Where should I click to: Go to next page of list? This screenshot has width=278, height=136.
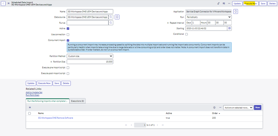(x=157, y=125)
